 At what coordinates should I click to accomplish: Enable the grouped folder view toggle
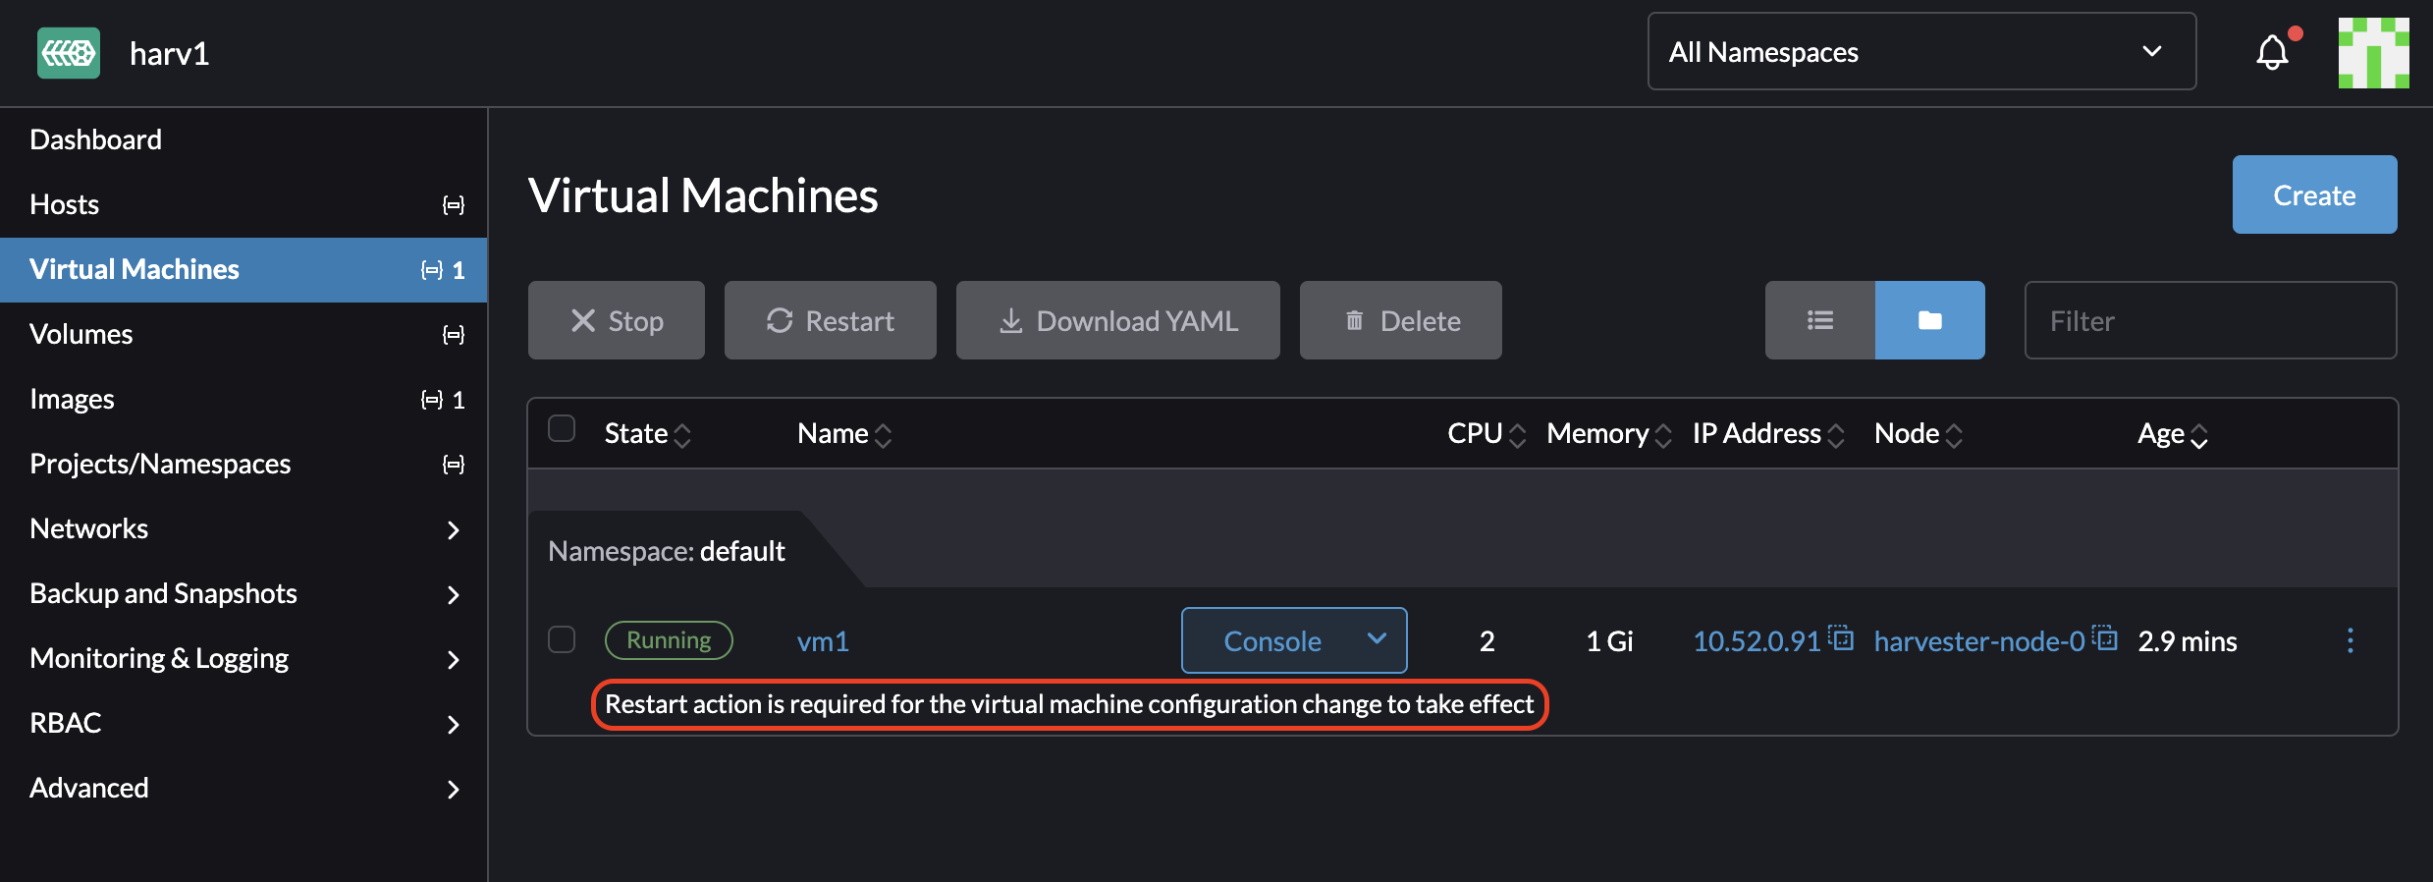pos(1928,320)
